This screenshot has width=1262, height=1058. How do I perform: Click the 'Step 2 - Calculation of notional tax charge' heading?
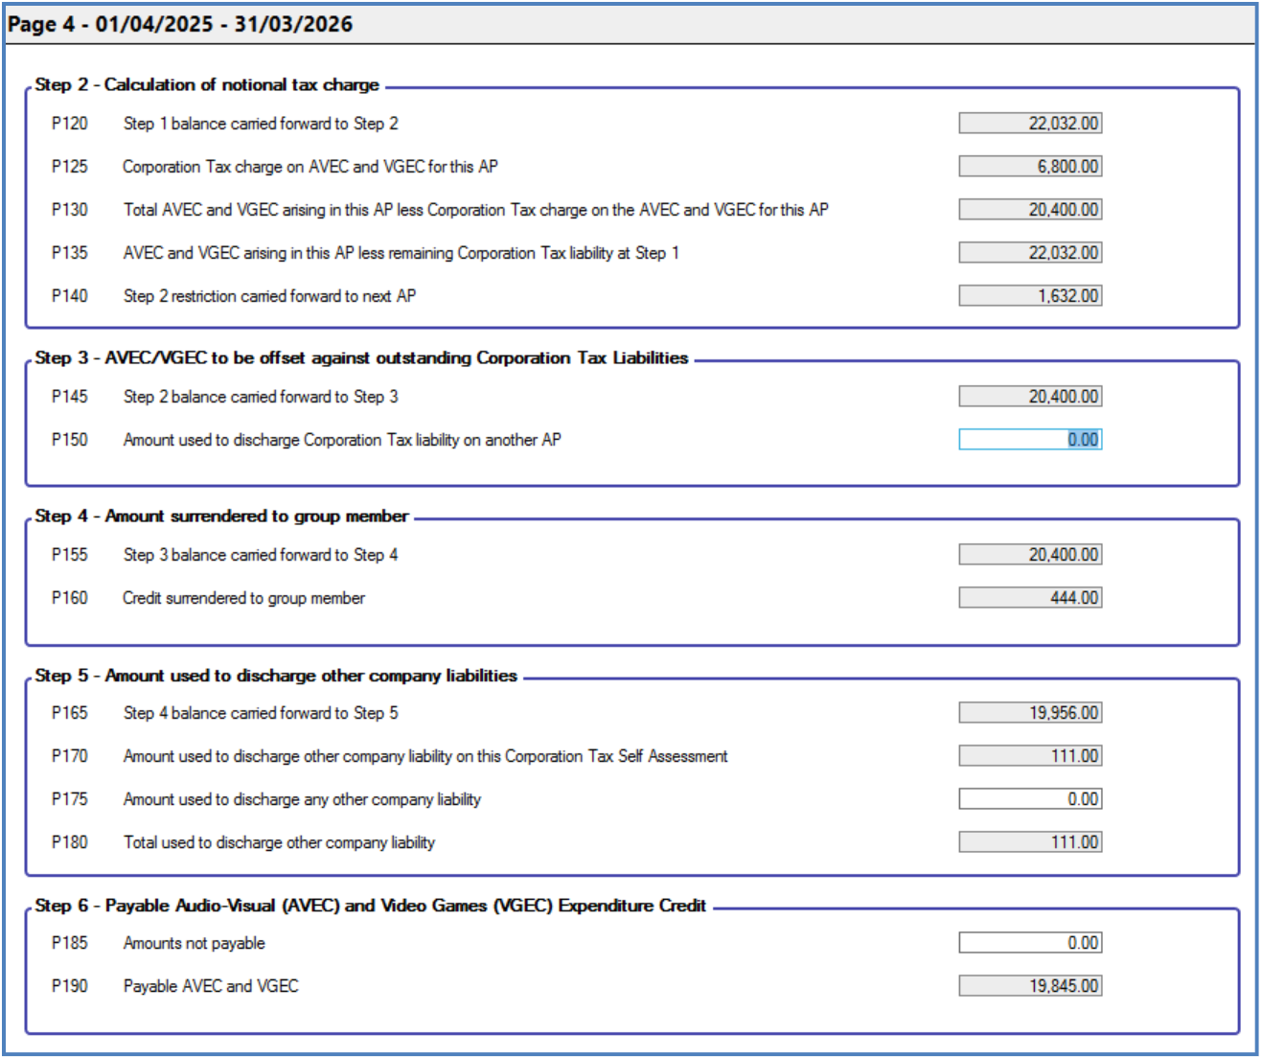click(207, 84)
